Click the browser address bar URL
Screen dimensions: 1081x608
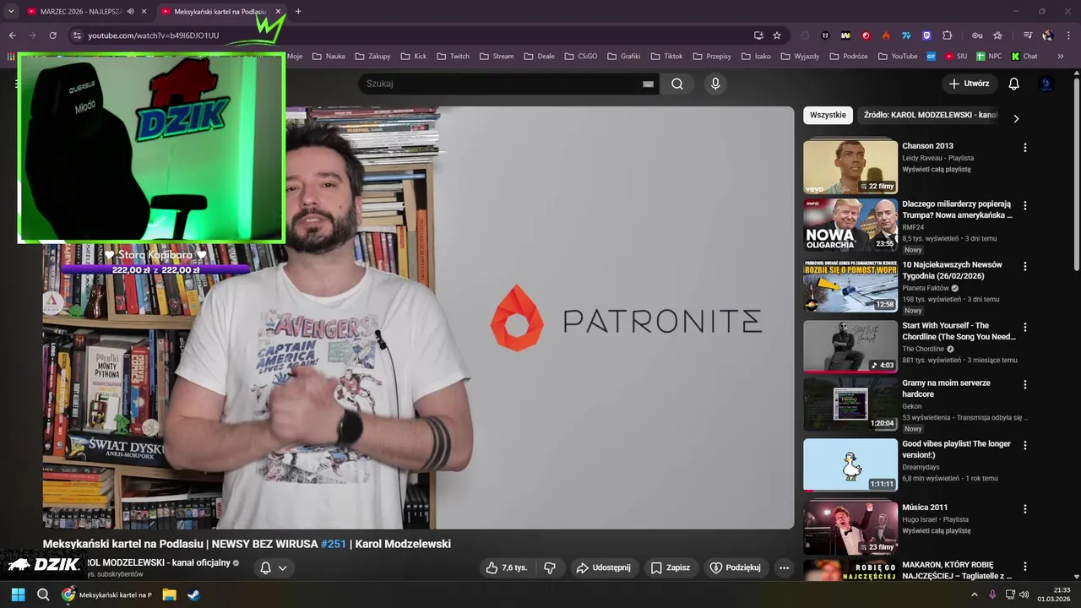tap(154, 35)
